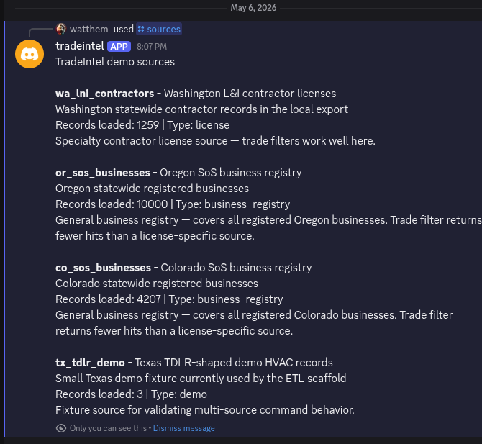
Task: Click the eye icon beside Only you can see this
Action: (61, 428)
